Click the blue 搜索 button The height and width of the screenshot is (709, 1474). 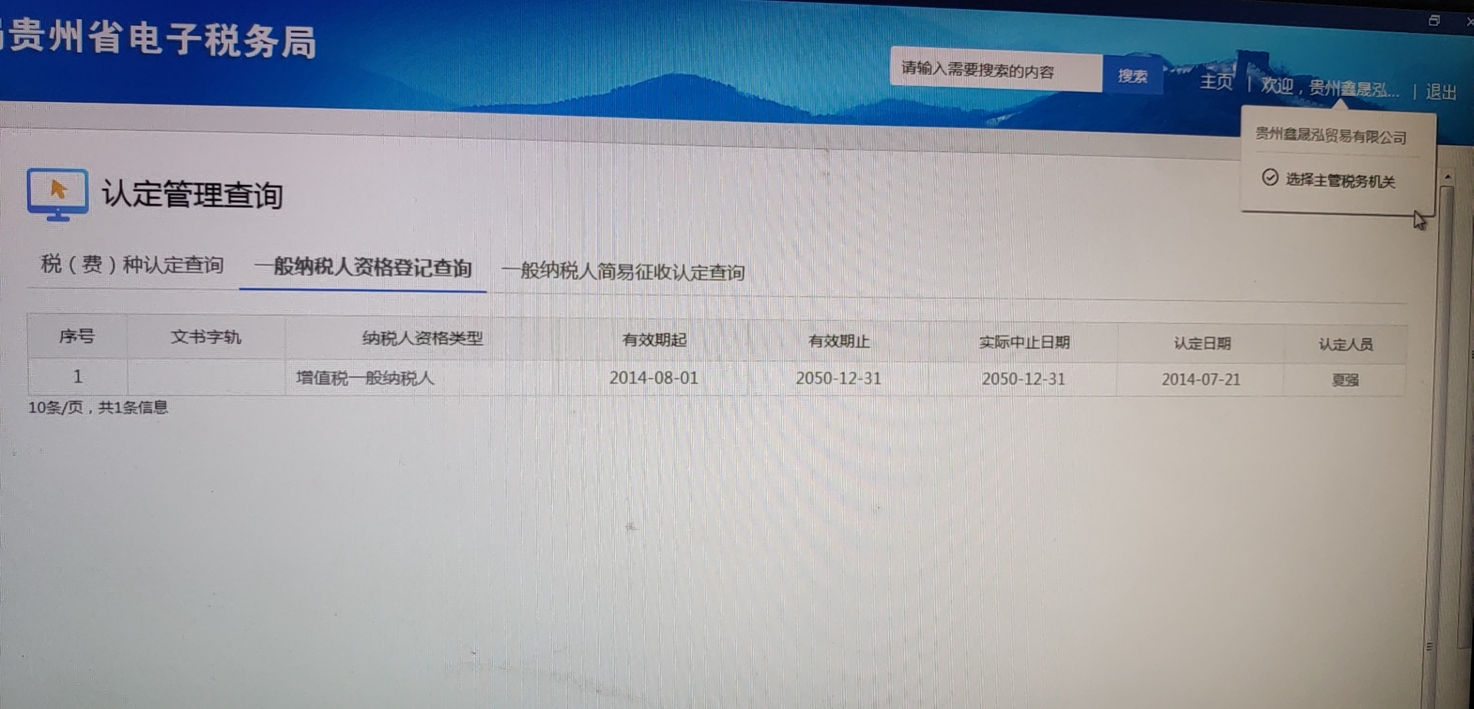click(1132, 76)
